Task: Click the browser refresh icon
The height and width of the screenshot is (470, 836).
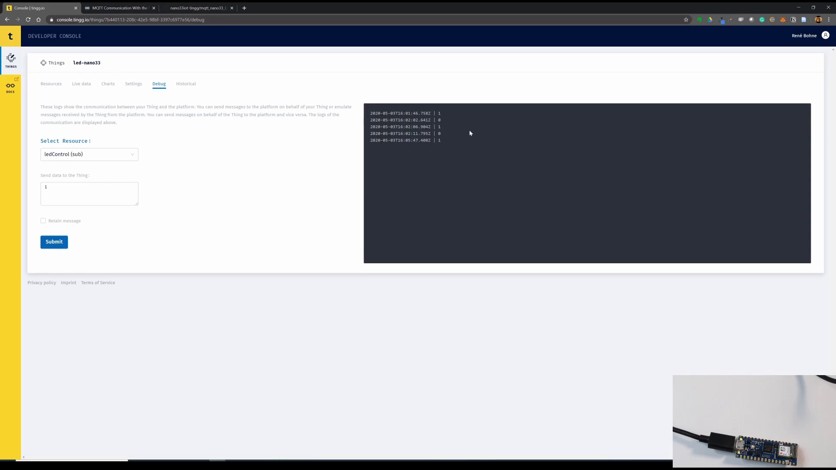Action: 28,20
